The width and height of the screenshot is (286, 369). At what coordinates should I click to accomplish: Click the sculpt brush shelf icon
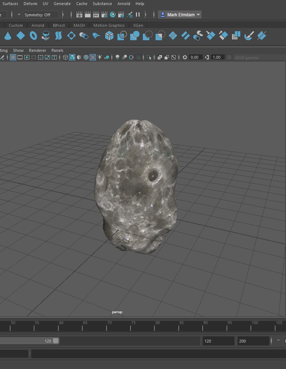(x=249, y=36)
